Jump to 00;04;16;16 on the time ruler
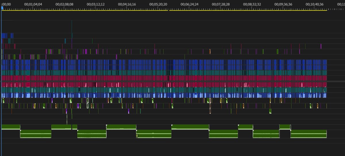The image size is (345, 156). pyautogui.click(x=127, y=5)
